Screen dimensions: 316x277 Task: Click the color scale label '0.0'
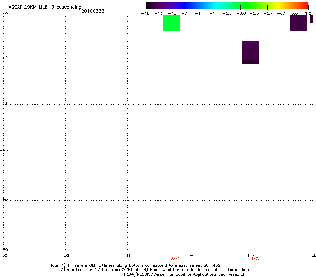click(x=295, y=14)
